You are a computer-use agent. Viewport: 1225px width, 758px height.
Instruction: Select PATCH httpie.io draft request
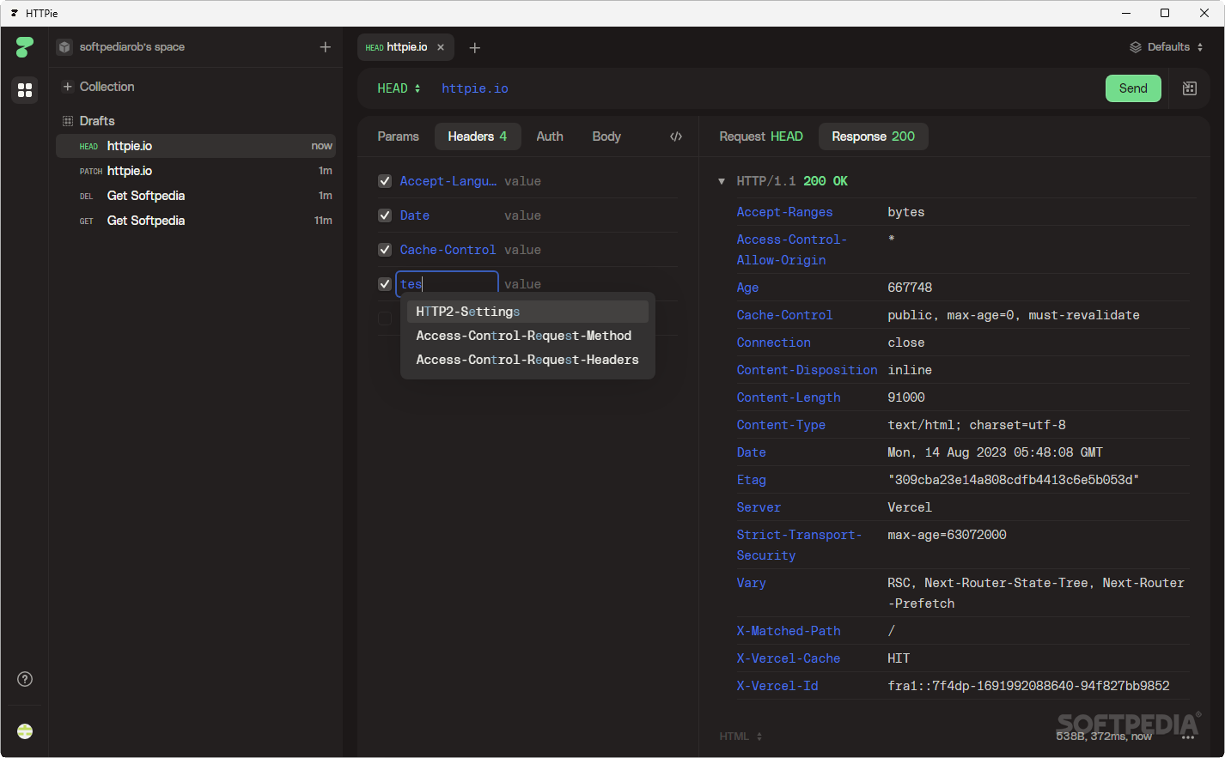click(196, 171)
